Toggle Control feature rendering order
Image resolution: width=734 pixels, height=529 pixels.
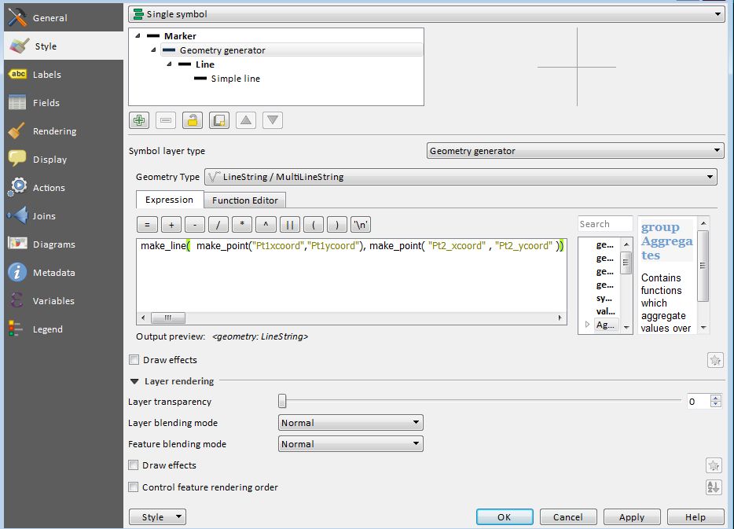(x=134, y=487)
